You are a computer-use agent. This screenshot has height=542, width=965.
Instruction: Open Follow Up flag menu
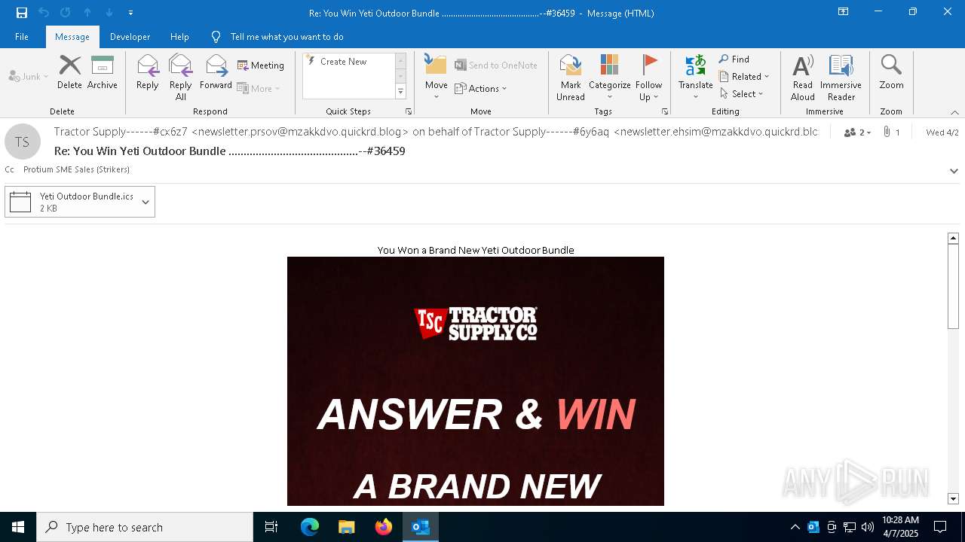click(648, 78)
